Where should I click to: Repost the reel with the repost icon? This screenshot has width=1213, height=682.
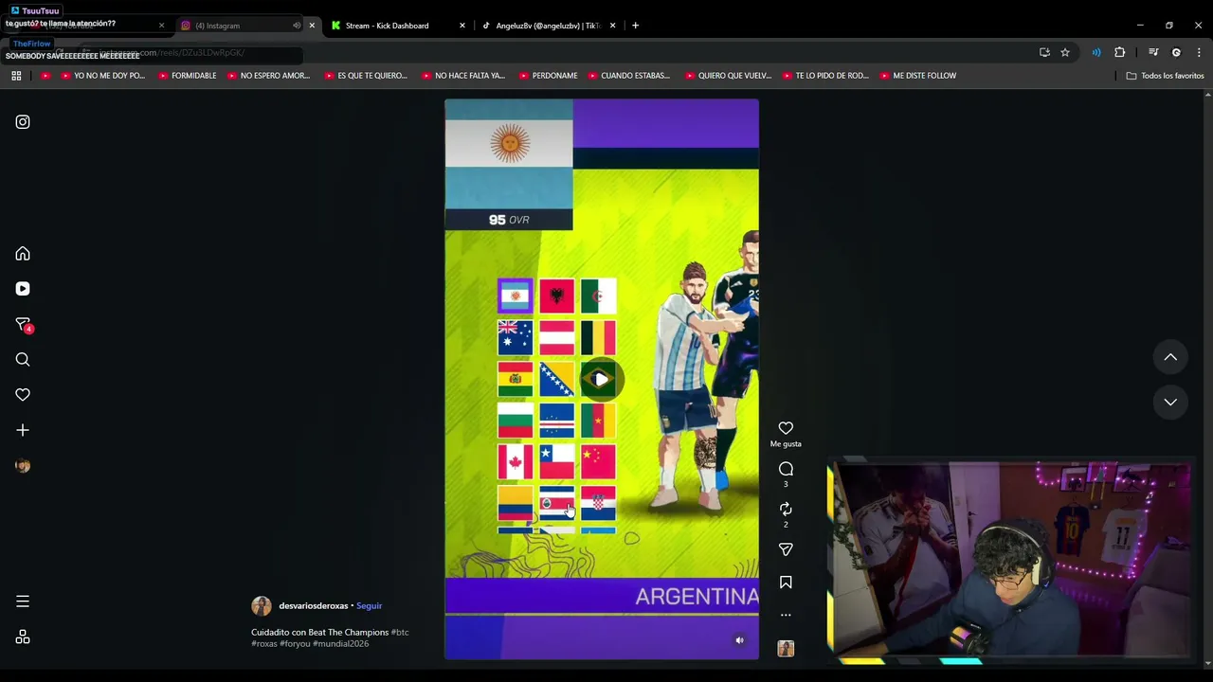coord(786,510)
